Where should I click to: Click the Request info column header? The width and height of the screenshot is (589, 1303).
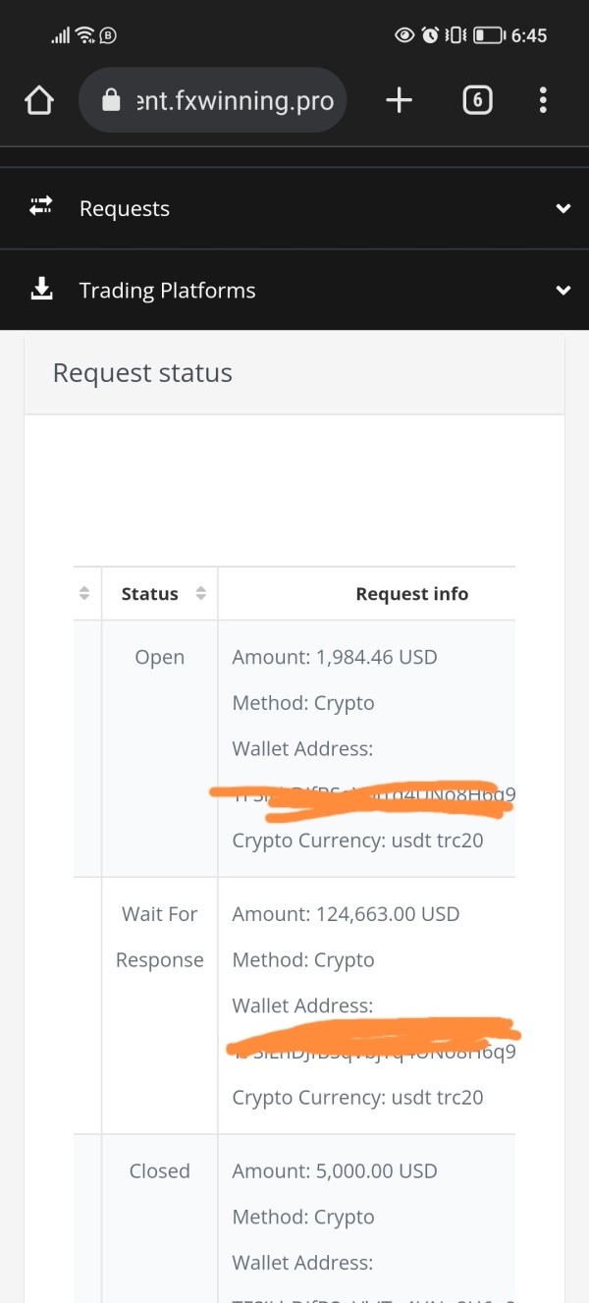coord(411,593)
